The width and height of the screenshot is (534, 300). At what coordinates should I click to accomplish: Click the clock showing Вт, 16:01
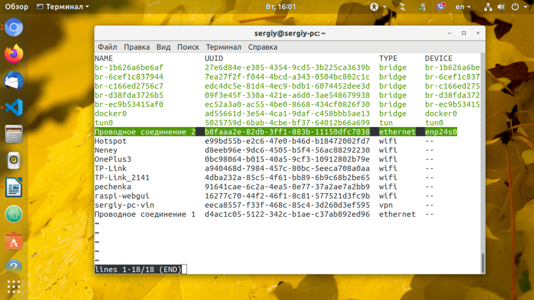pyautogui.click(x=281, y=7)
